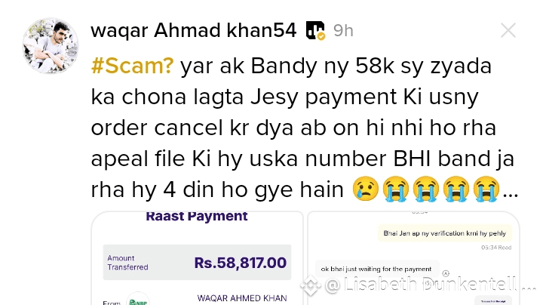Viewport: 543px width, 305px height.
Task: Click the NBP bank logo icon
Action: [x=138, y=300]
